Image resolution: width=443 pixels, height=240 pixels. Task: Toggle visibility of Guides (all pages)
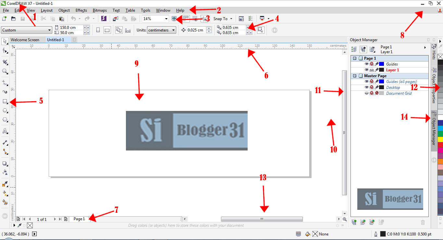(367, 82)
